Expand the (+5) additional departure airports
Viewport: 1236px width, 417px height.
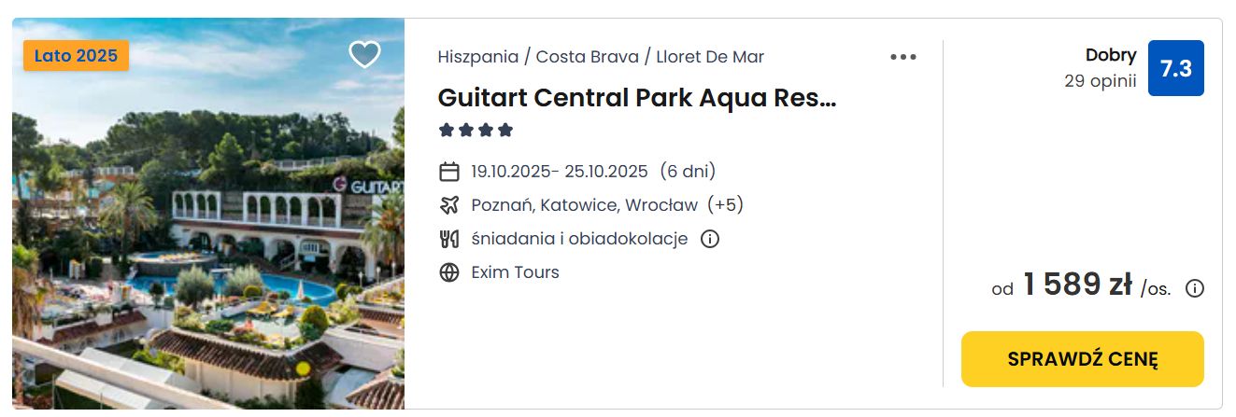[x=725, y=205]
